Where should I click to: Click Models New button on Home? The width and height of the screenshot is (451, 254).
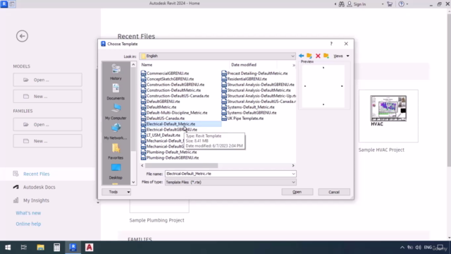pos(47,96)
